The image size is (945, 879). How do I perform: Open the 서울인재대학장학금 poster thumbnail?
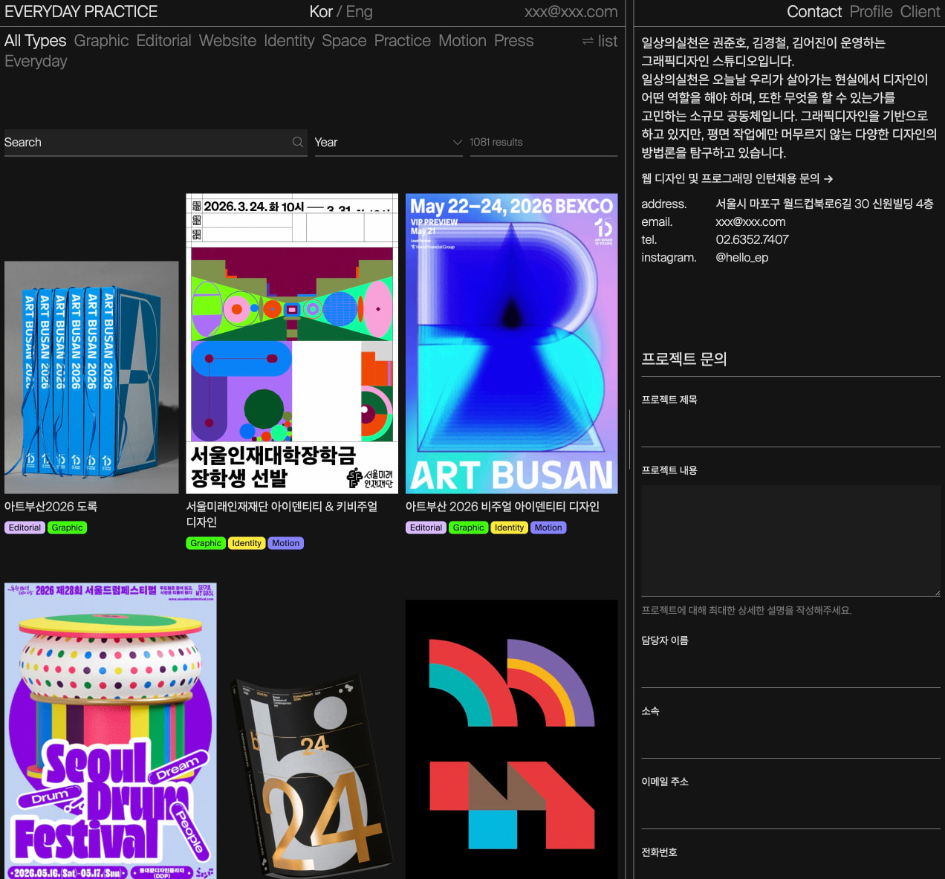coord(292,343)
